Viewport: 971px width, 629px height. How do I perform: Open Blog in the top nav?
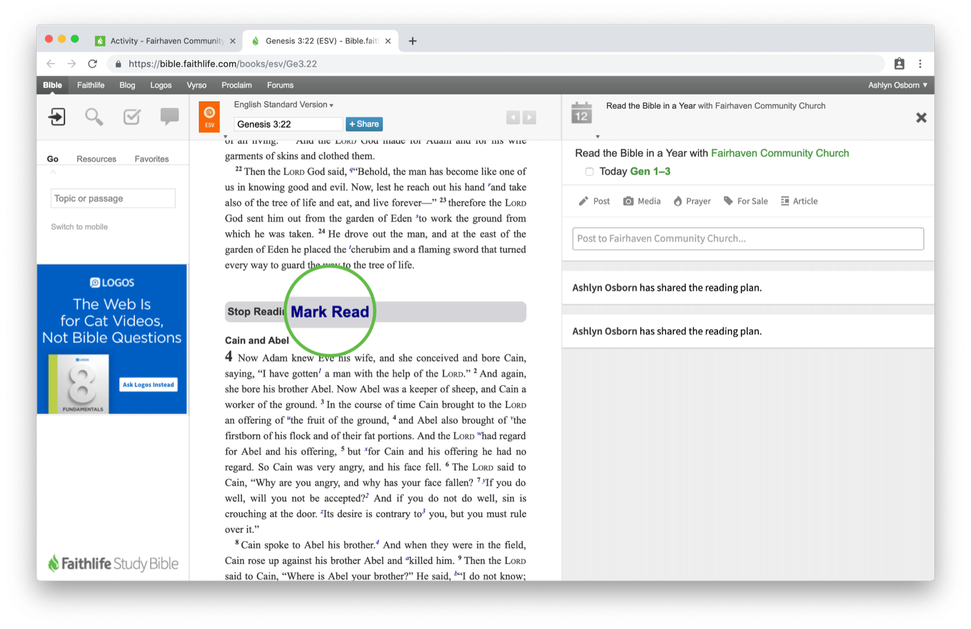[127, 85]
